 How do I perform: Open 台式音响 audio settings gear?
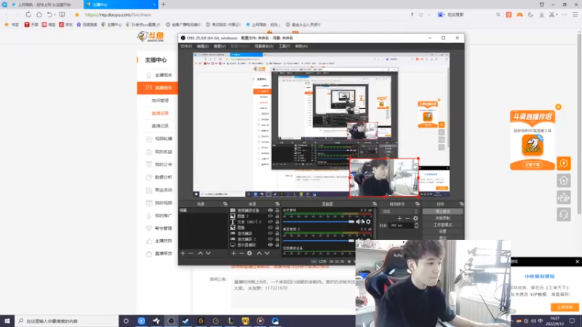368,222
